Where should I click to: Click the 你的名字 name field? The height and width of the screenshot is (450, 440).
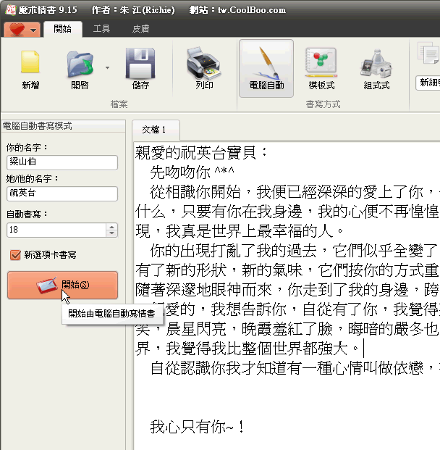click(x=62, y=163)
